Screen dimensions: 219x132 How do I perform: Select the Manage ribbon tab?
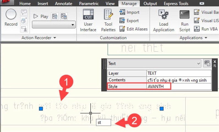[x=129, y=4]
